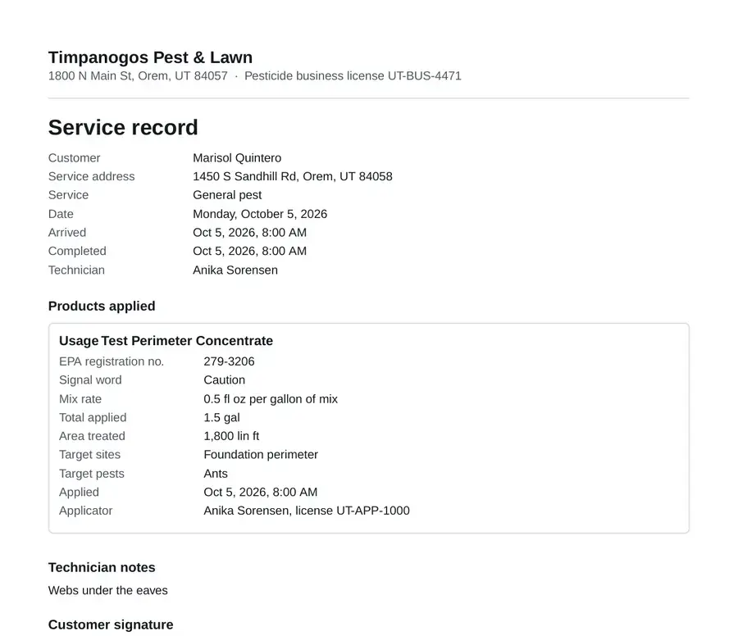This screenshot has height=636, width=738.
Task: Click service address 1450 S Sandhill Rd
Action: click(292, 176)
